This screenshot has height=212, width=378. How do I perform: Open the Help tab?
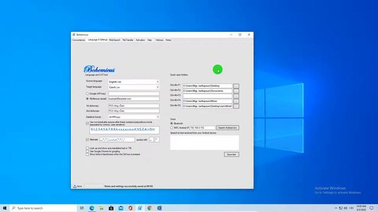tap(149, 40)
